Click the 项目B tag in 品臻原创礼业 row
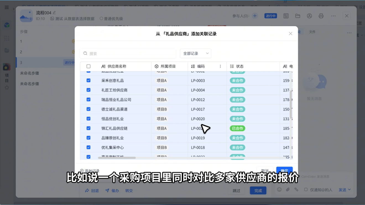The image size is (365, 205). (x=162, y=138)
